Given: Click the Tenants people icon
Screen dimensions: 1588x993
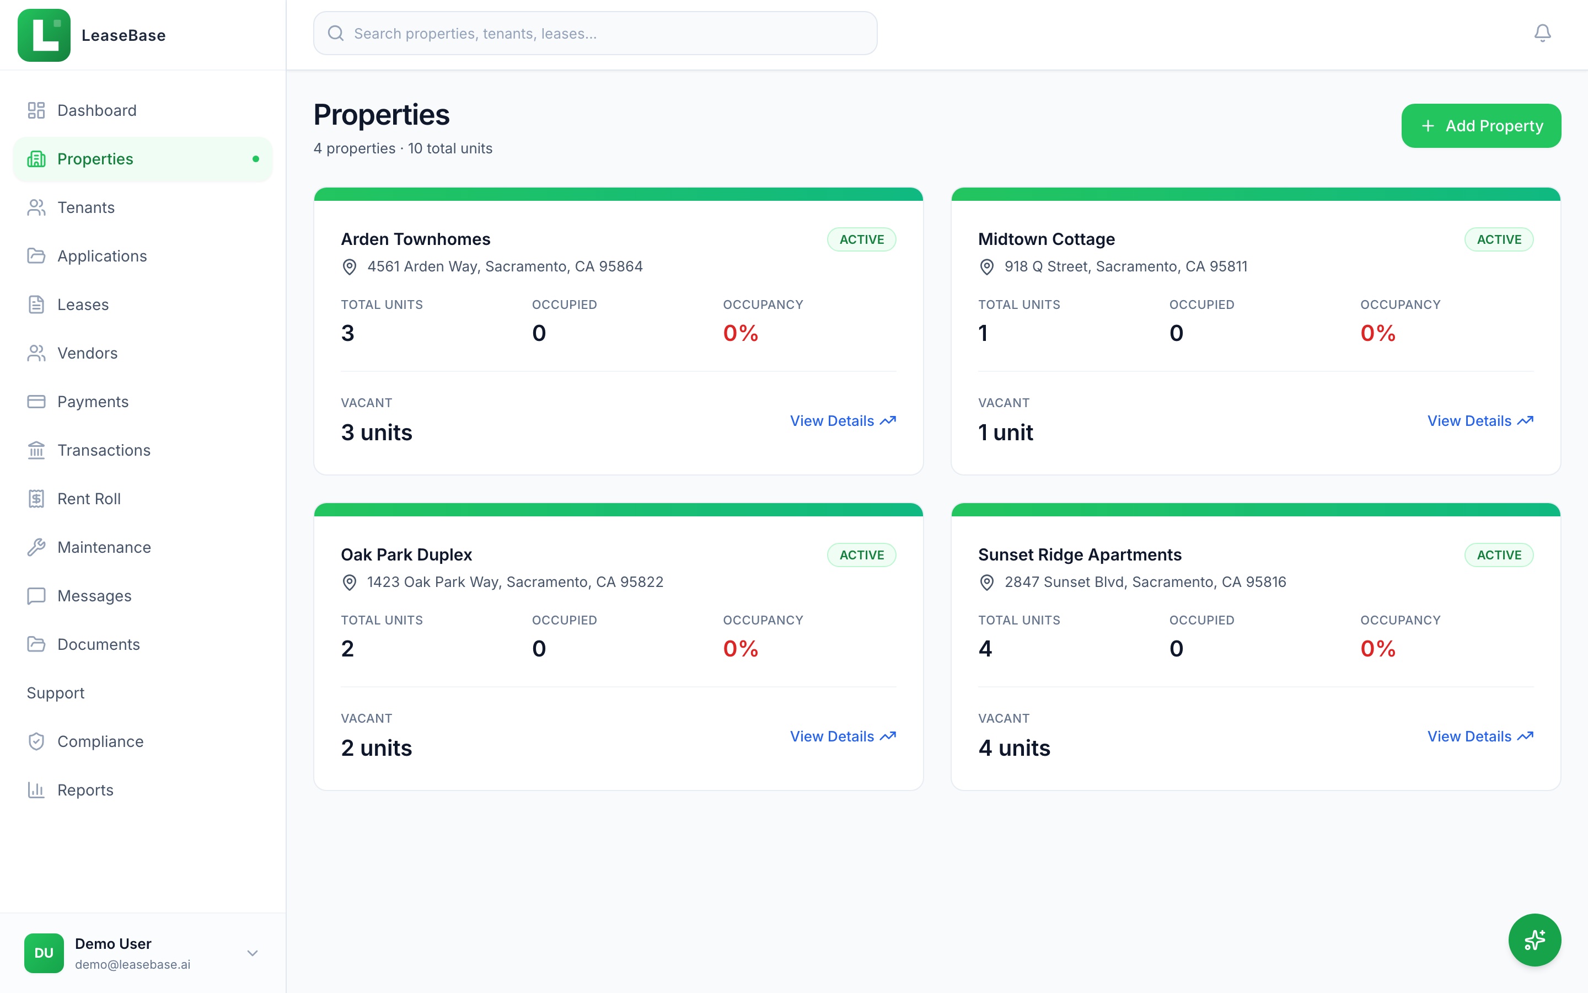Looking at the screenshot, I should 36,207.
